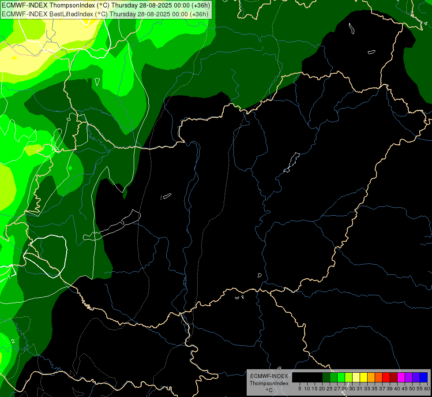Click the legend value '33'
The height and width of the screenshot is (397, 432).
368,389
